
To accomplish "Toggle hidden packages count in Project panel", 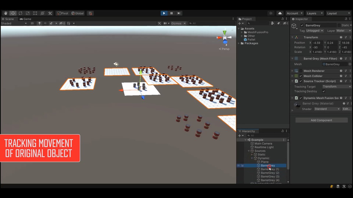I will (x=285, y=23).
